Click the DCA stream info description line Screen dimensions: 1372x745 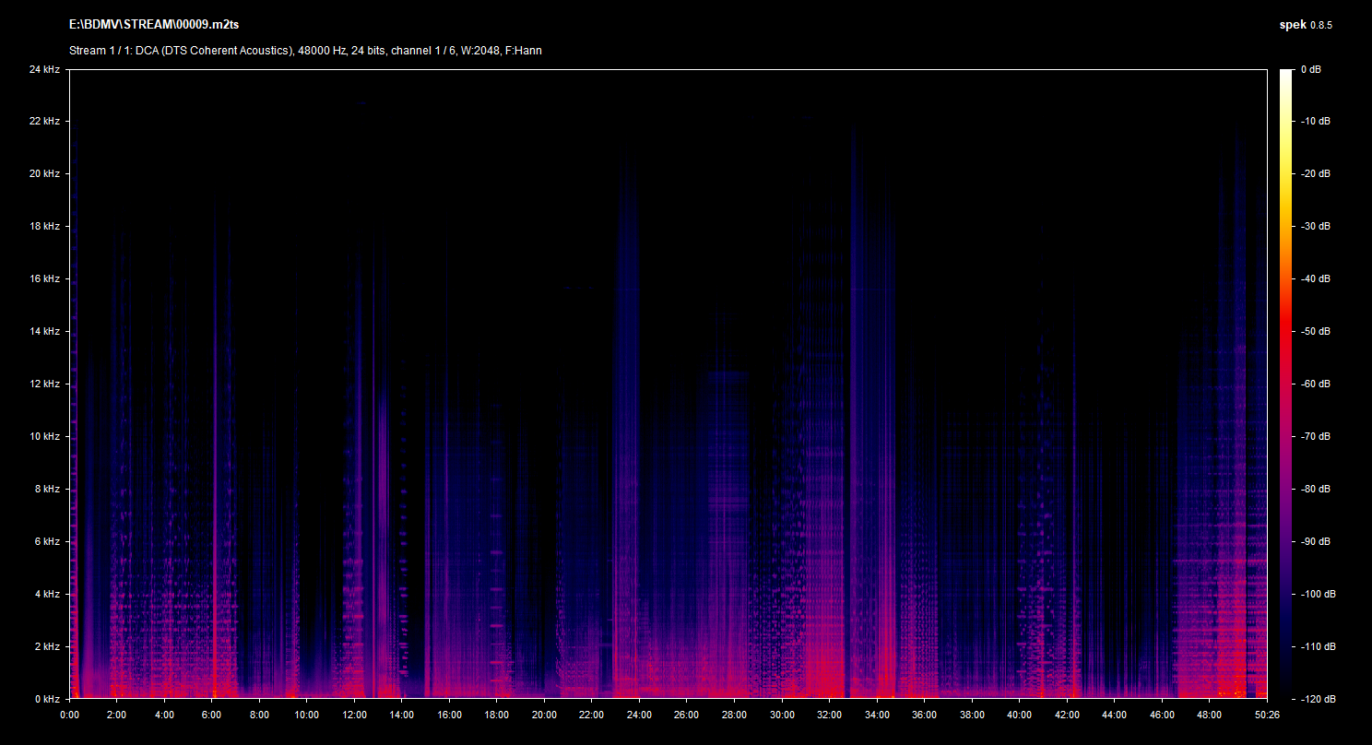pos(305,51)
